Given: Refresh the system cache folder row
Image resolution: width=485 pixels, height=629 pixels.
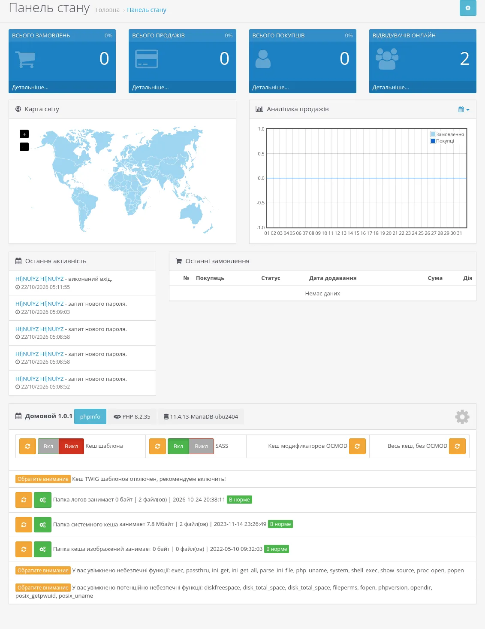Looking at the screenshot, I should 24,525.
